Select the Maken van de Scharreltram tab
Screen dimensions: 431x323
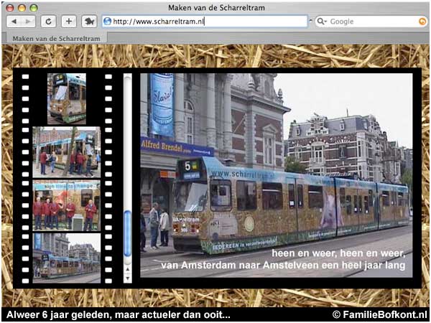tap(56, 39)
